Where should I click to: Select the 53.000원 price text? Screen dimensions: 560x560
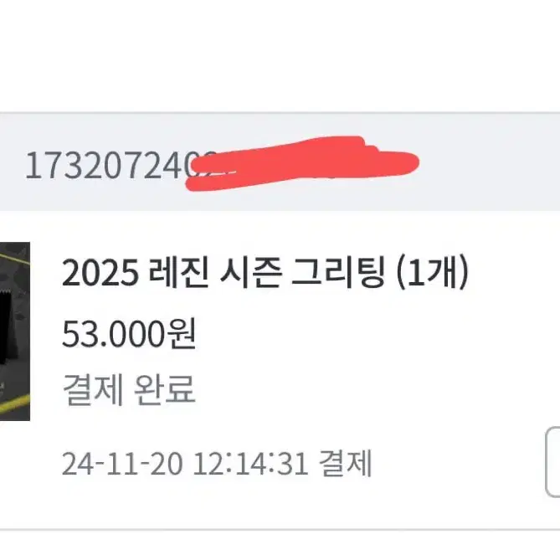coord(129,334)
